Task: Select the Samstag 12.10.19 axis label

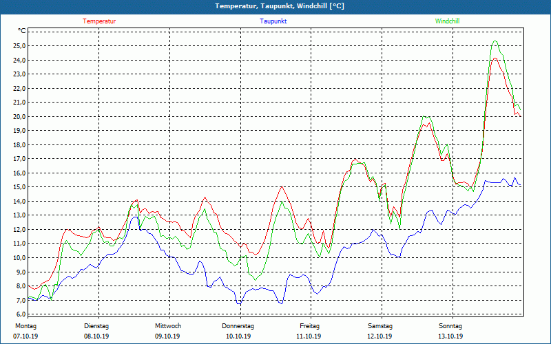Action: tap(380, 331)
